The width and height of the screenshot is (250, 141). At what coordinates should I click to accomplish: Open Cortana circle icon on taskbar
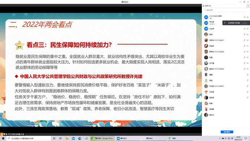point(54,138)
